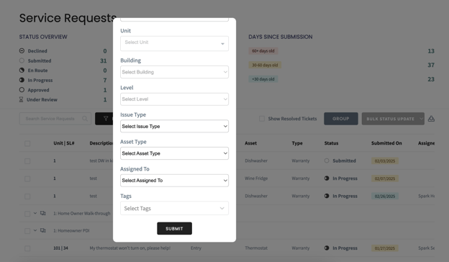Screen dimensions: 449x262
Task: Click the black filter funnel button
Action: [104, 119]
